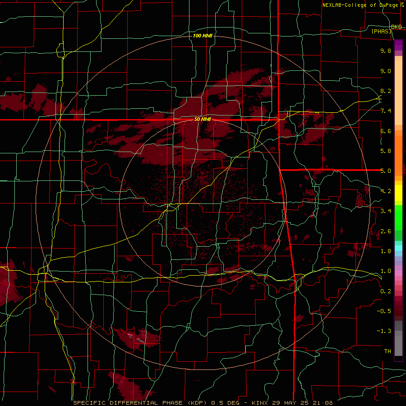Click the 1.0 value on color scale
Viewport: 406px width, 406px height.
[x=386, y=271]
